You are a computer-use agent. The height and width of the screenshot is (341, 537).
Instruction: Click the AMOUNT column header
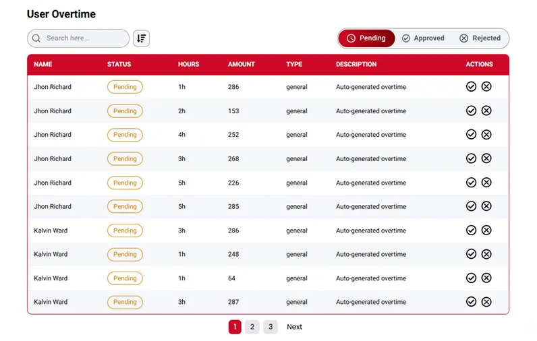click(x=242, y=65)
